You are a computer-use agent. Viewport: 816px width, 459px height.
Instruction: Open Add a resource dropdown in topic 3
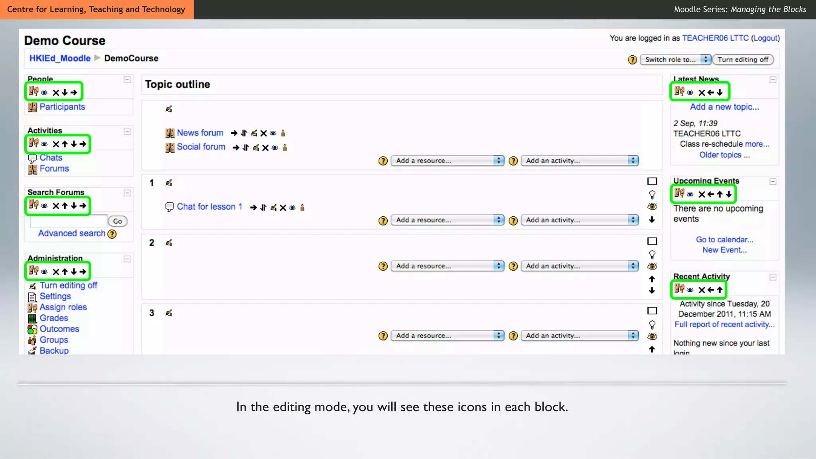447,335
